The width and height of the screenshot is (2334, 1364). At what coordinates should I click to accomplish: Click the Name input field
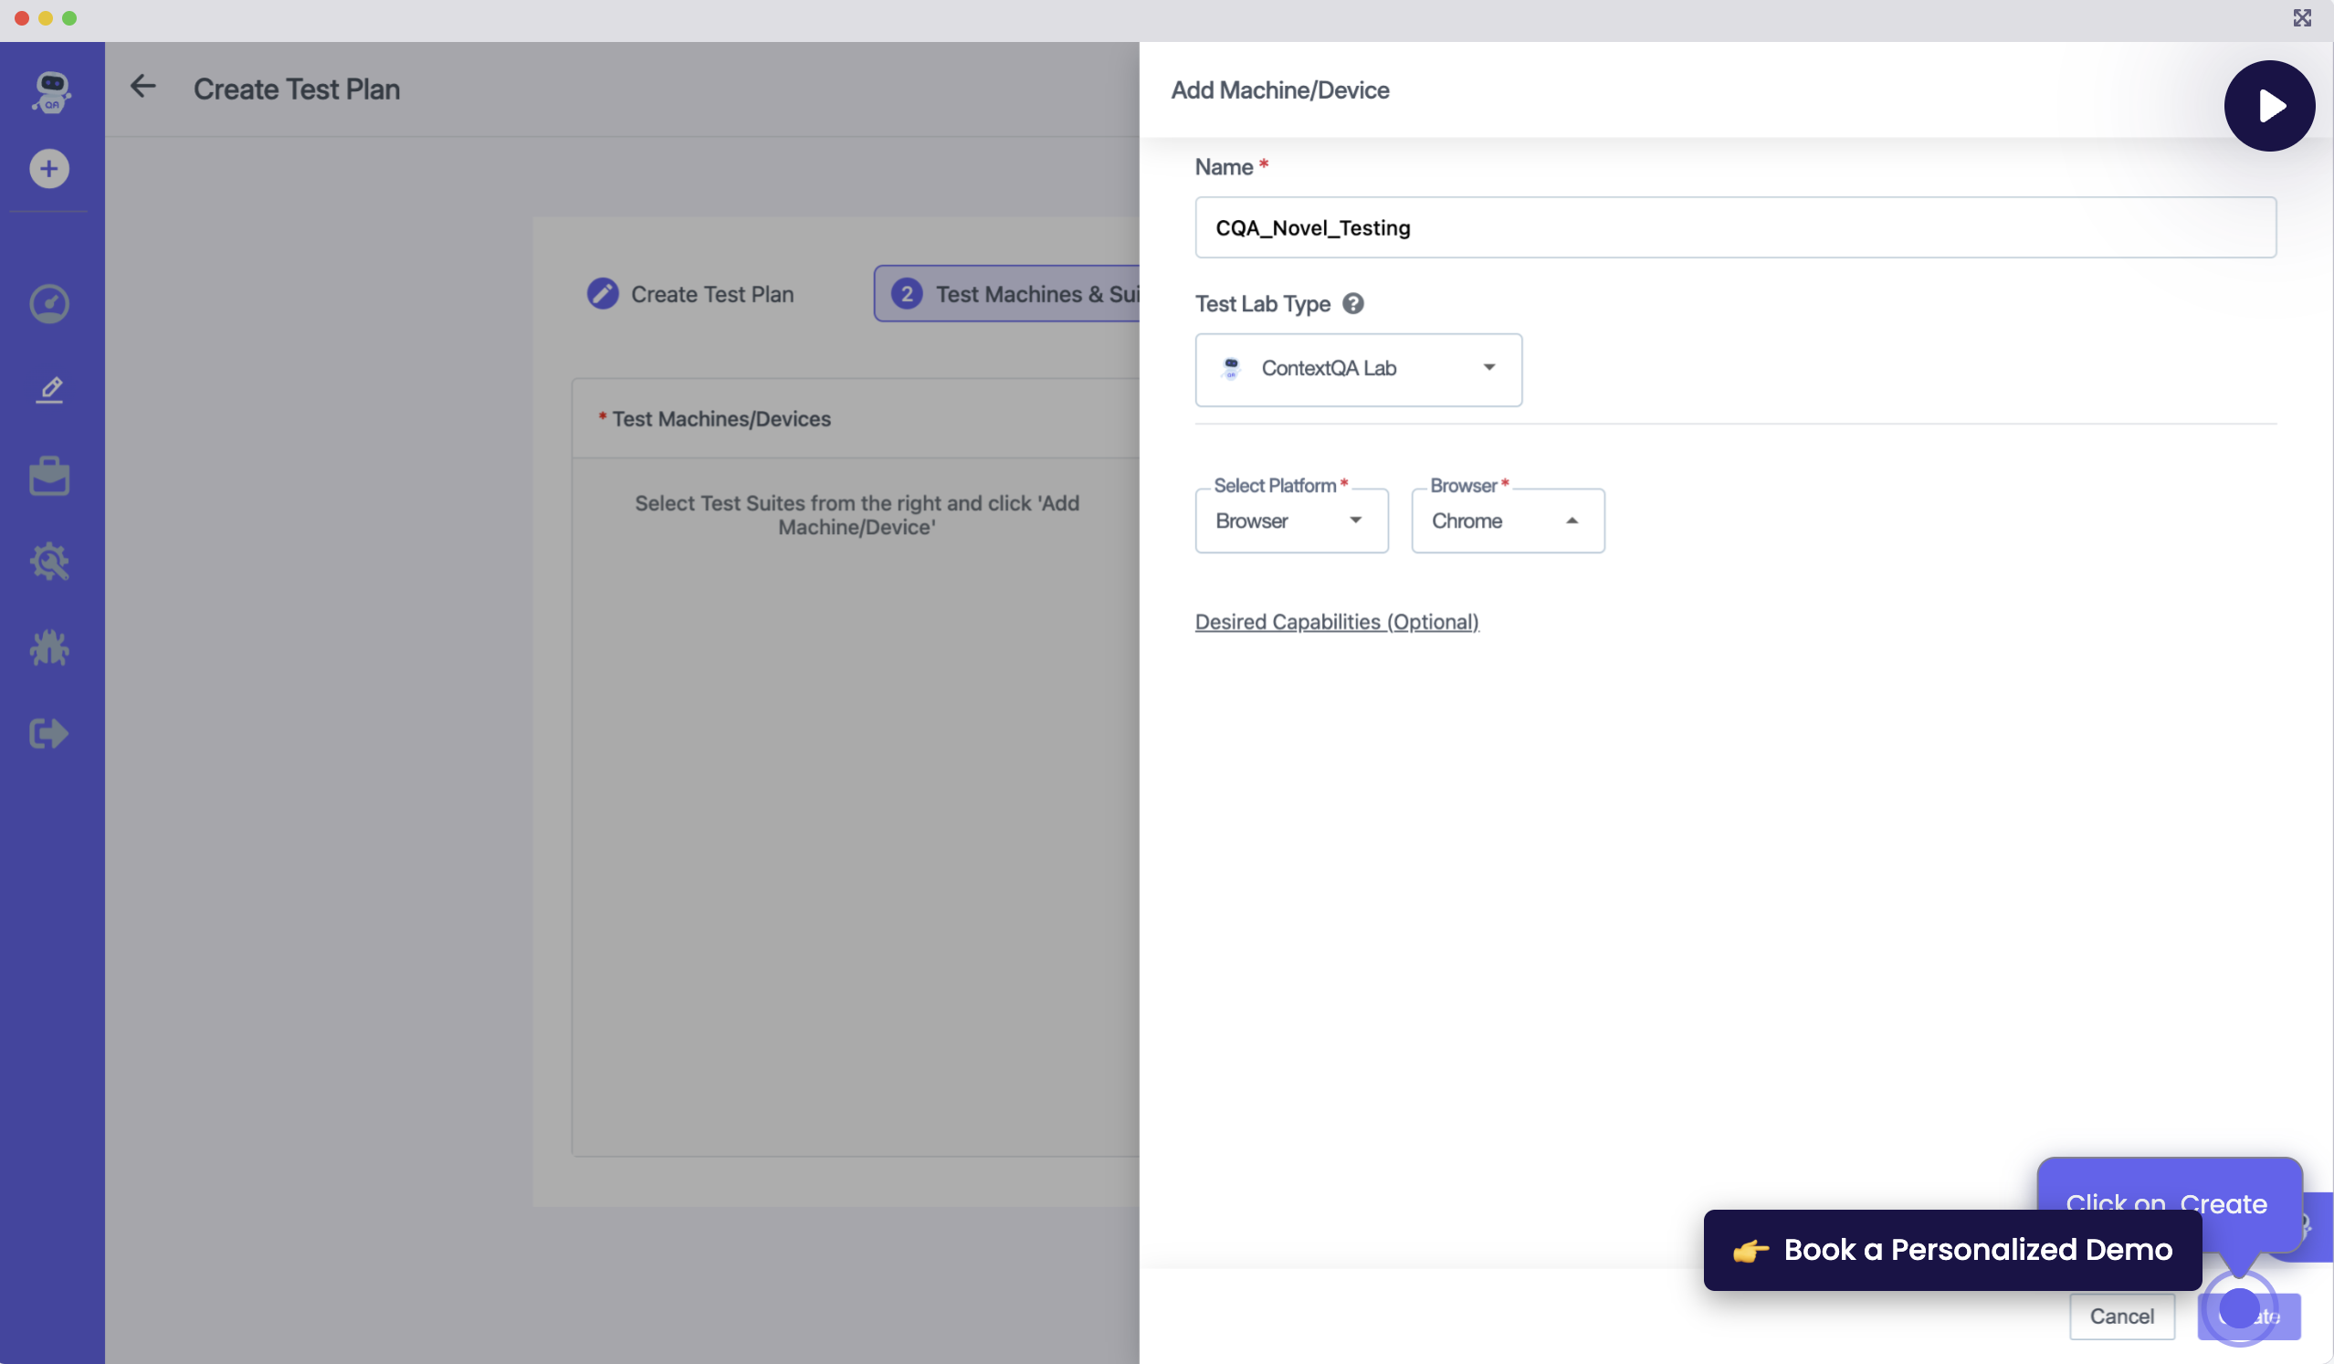pos(1735,228)
